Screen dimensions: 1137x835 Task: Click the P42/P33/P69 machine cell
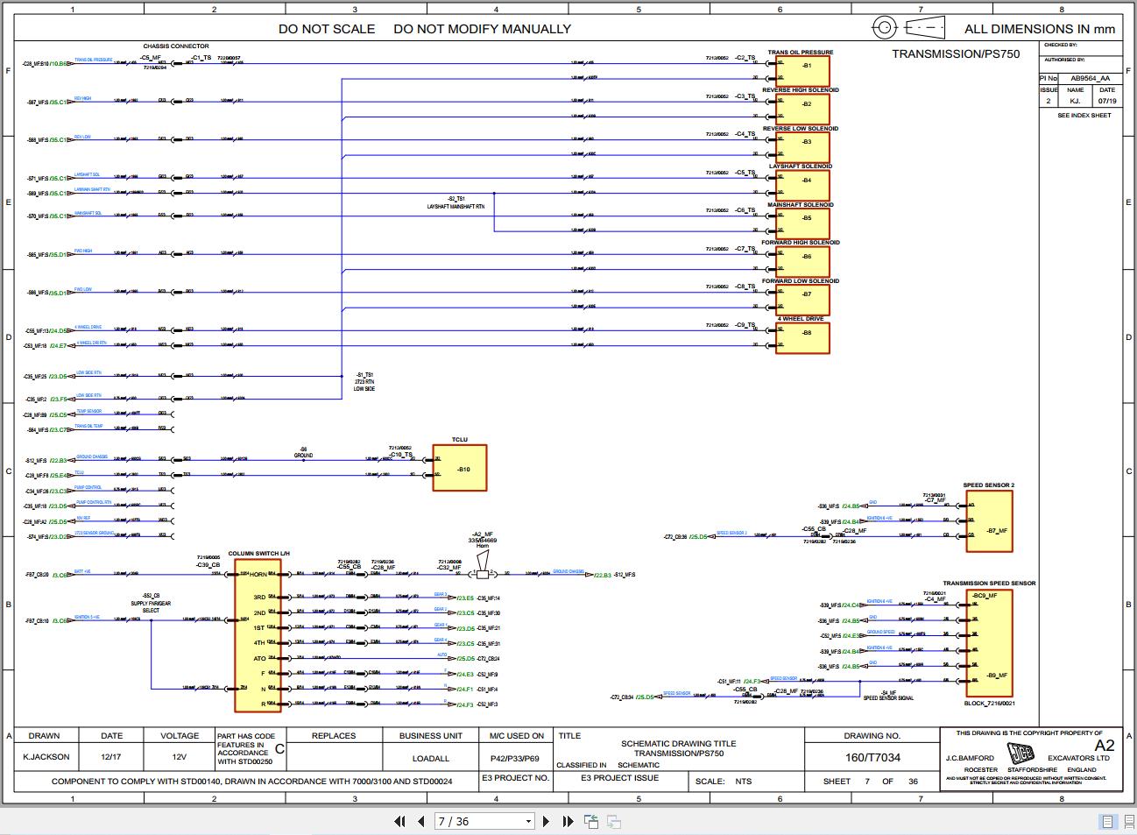[x=515, y=758]
